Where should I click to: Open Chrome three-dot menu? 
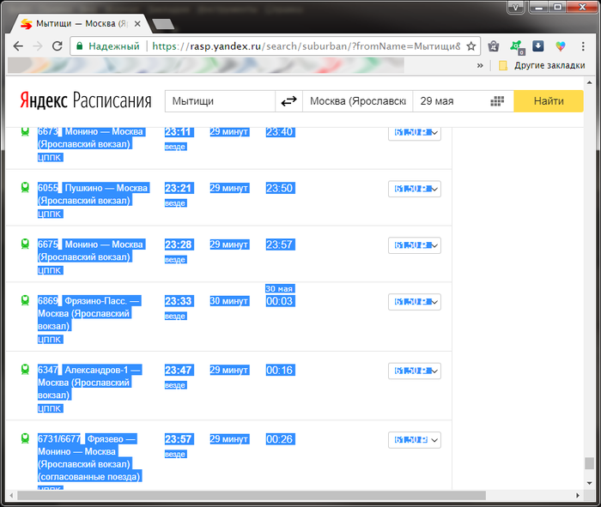click(x=583, y=46)
